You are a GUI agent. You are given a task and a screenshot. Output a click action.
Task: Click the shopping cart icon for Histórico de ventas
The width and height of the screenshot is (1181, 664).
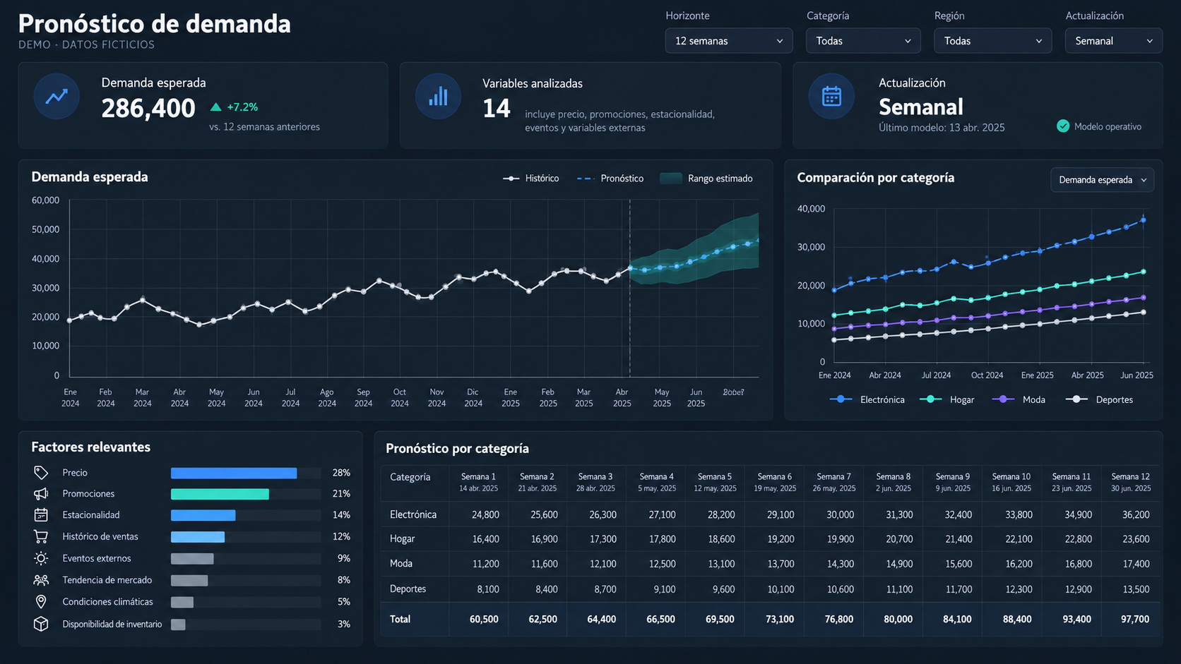point(41,537)
